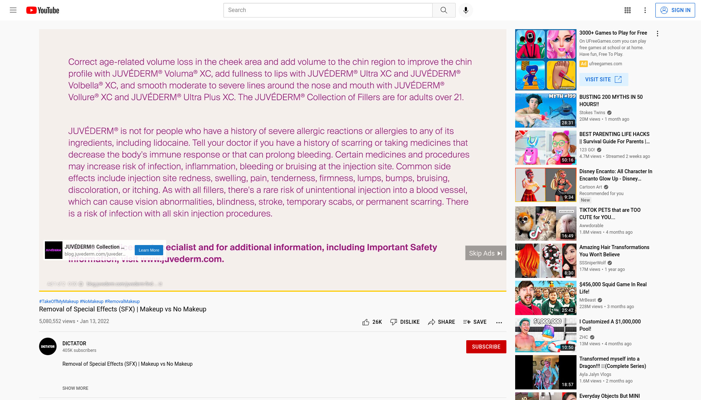The image size is (701, 400).
Task: Open Stokes Twins channel
Action: (x=592, y=113)
